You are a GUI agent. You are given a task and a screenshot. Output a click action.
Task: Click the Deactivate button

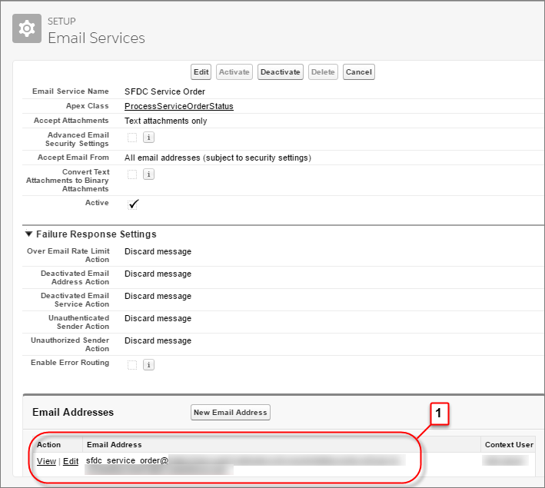281,72
